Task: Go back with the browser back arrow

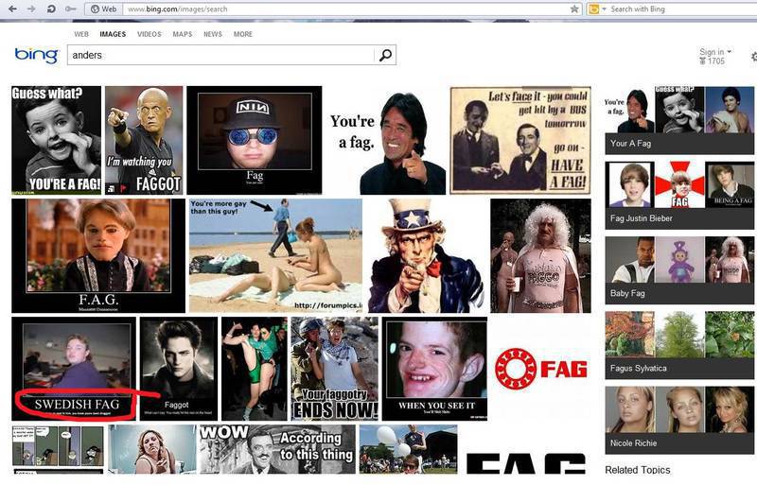Action: (13, 9)
